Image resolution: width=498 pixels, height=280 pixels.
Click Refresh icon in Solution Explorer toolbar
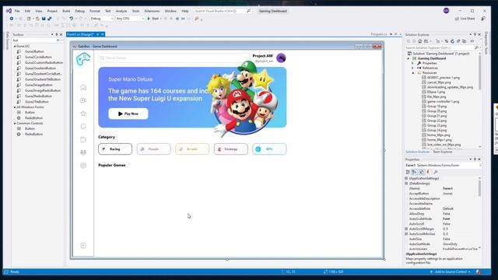click(x=452, y=41)
